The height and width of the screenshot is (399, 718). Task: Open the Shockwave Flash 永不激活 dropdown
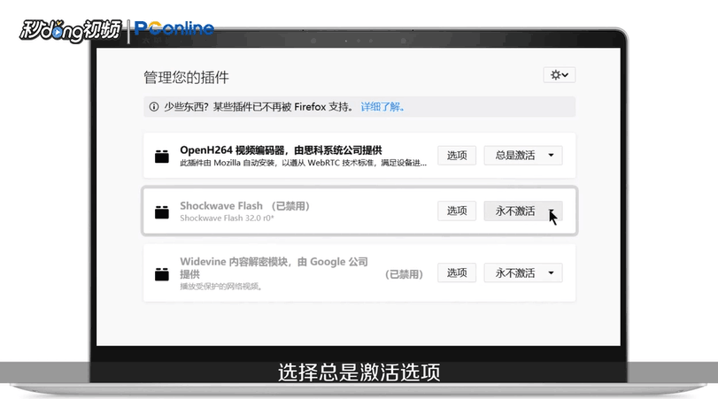(x=523, y=211)
